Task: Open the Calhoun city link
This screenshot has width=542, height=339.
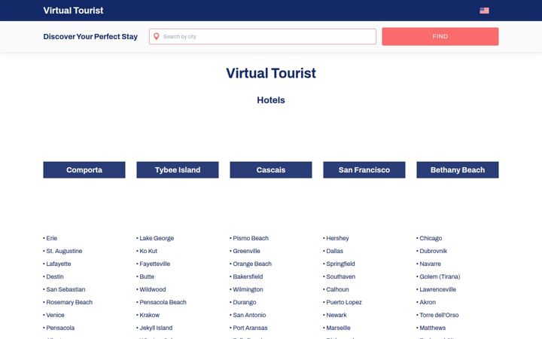Action: 338,289
